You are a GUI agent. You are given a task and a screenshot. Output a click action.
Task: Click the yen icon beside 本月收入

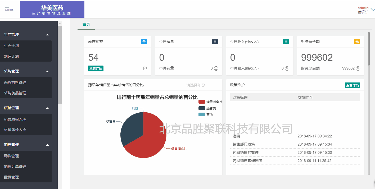click(x=287, y=68)
